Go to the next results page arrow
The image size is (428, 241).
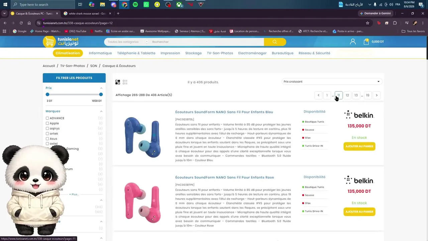(377, 95)
